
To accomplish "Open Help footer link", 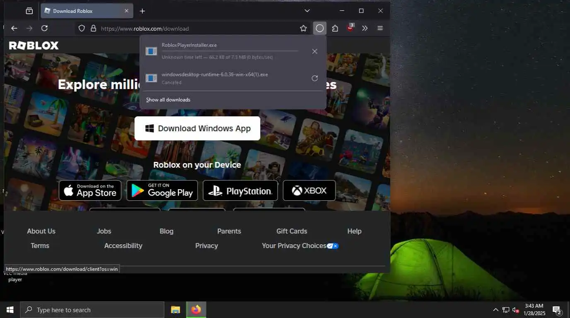I will pyautogui.click(x=354, y=231).
